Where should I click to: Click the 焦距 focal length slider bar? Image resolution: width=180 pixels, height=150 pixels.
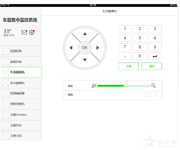pos(123,86)
